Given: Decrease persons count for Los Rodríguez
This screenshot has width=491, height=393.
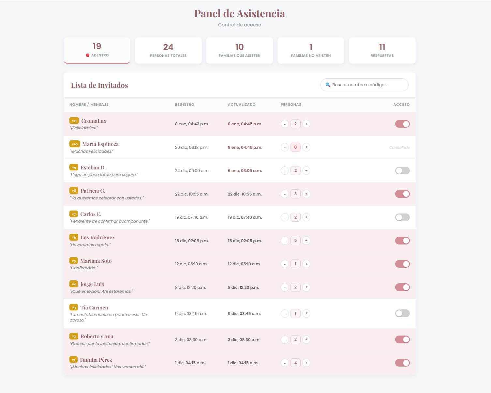Looking at the screenshot, I should (x=285, y=241).
